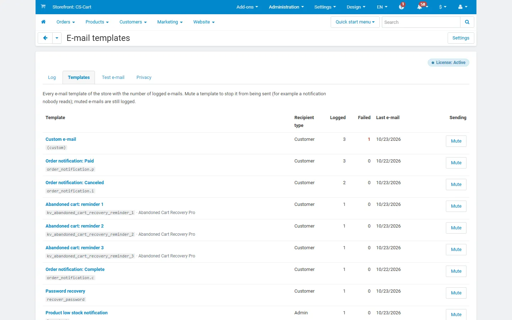512x320 pixels.
Task: Click the License: Active badge
Action: pos(448,63)
